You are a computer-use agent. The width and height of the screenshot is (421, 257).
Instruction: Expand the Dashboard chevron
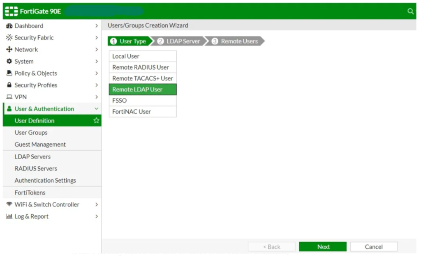96,26
